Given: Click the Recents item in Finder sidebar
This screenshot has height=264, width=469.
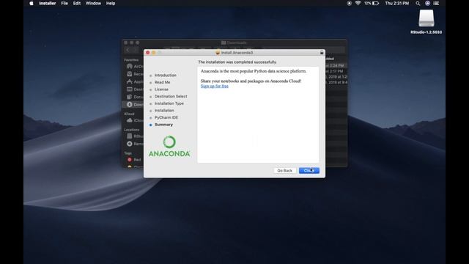Looking at the screenshot, I should click(135, 74).
